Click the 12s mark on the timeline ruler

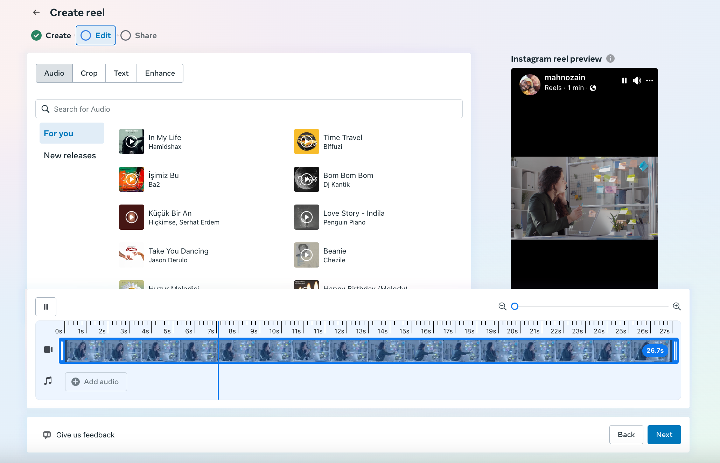[x=339, y=331]
